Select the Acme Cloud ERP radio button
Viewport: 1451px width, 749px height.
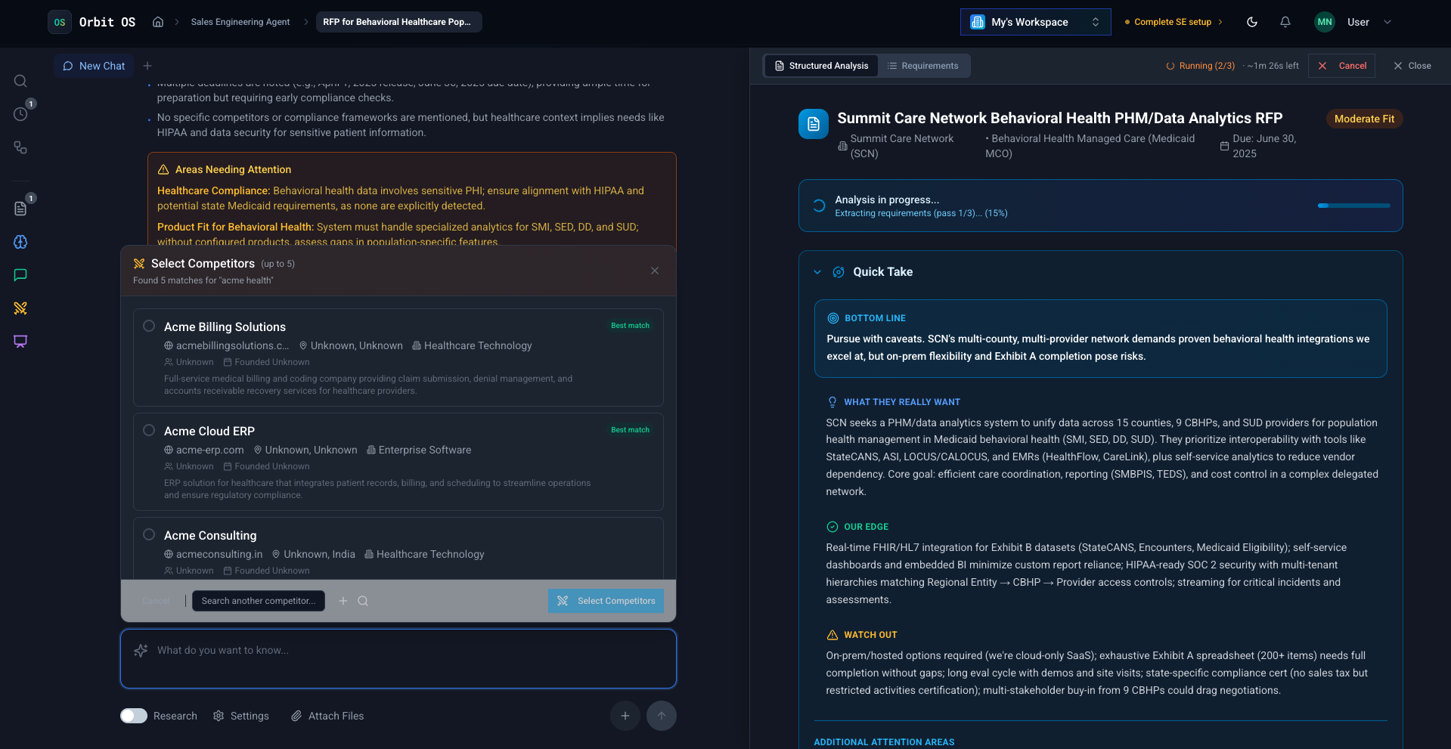pos(149,429)
